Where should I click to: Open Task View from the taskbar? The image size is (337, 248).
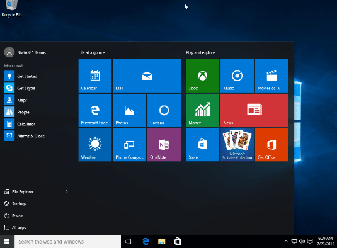tap(129, 242)
